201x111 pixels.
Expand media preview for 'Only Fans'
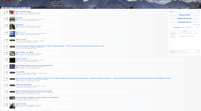[x=17, y=20]
